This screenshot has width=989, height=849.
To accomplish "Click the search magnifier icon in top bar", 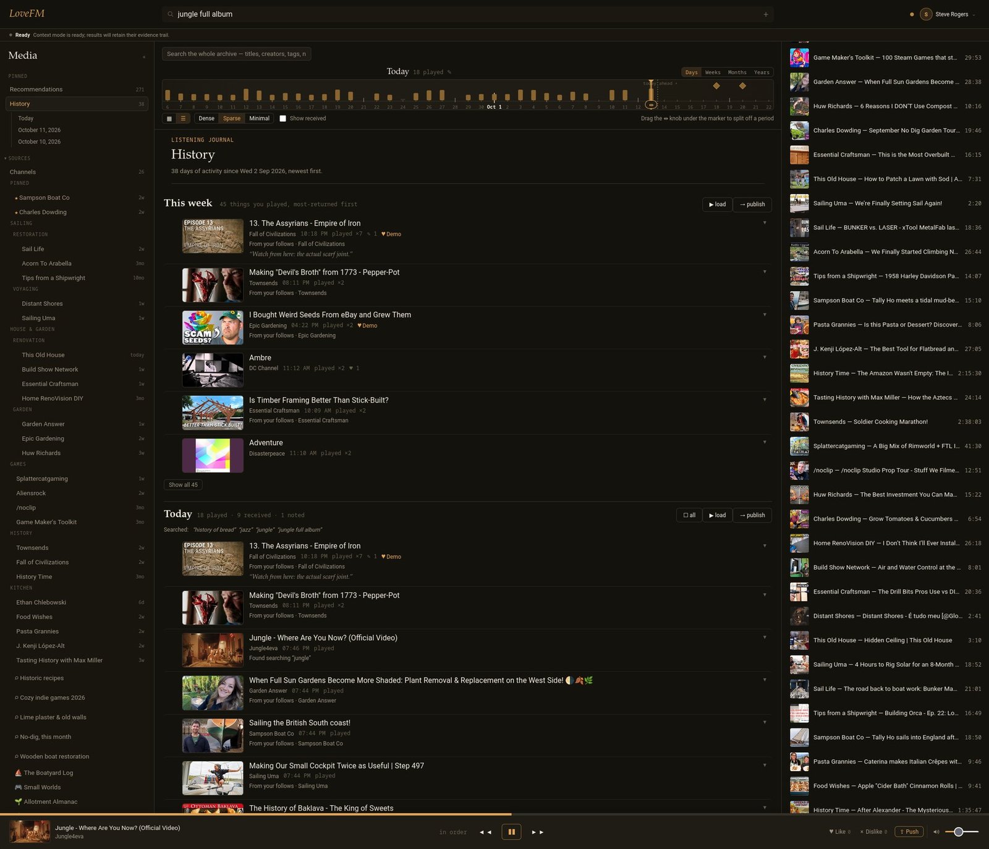I will pos(171,14).
